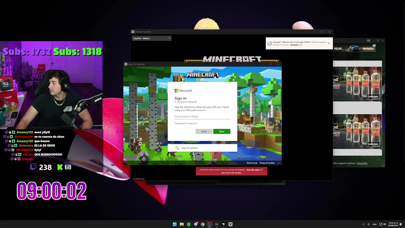Viewport: 405px width, 228px height.
Task: Show hidden system tray icons
Action: coord(364,224)
